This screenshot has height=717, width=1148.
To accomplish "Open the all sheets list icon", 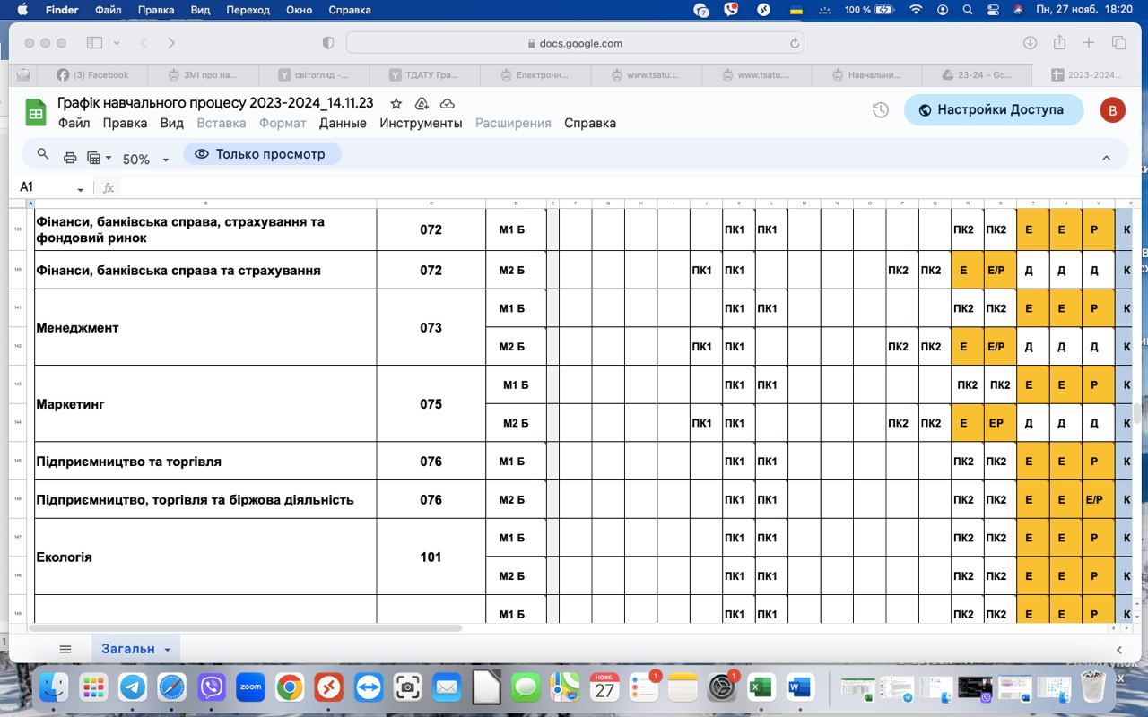I will tap(65, 649).
